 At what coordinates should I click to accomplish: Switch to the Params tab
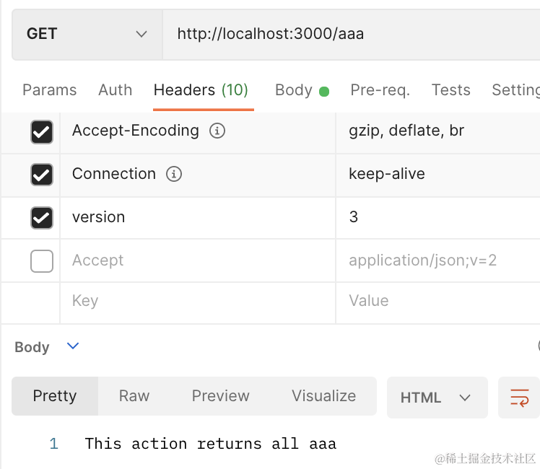point(49,90)
